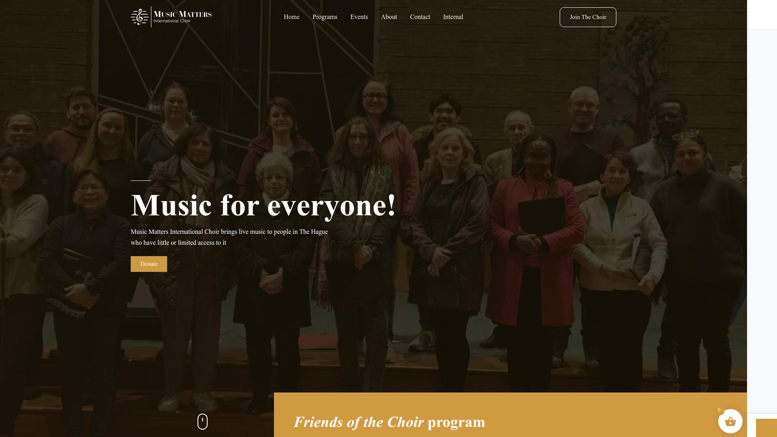Open the Programs menu item

pos(325,17)
